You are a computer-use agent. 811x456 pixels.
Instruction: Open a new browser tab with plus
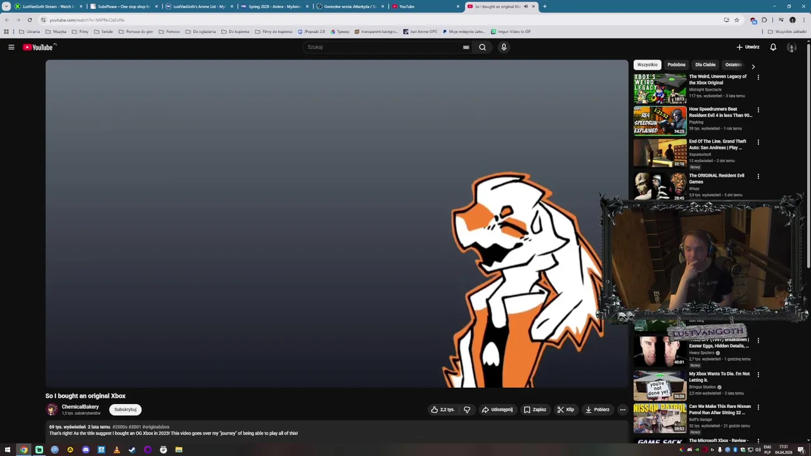click(544, 6)
